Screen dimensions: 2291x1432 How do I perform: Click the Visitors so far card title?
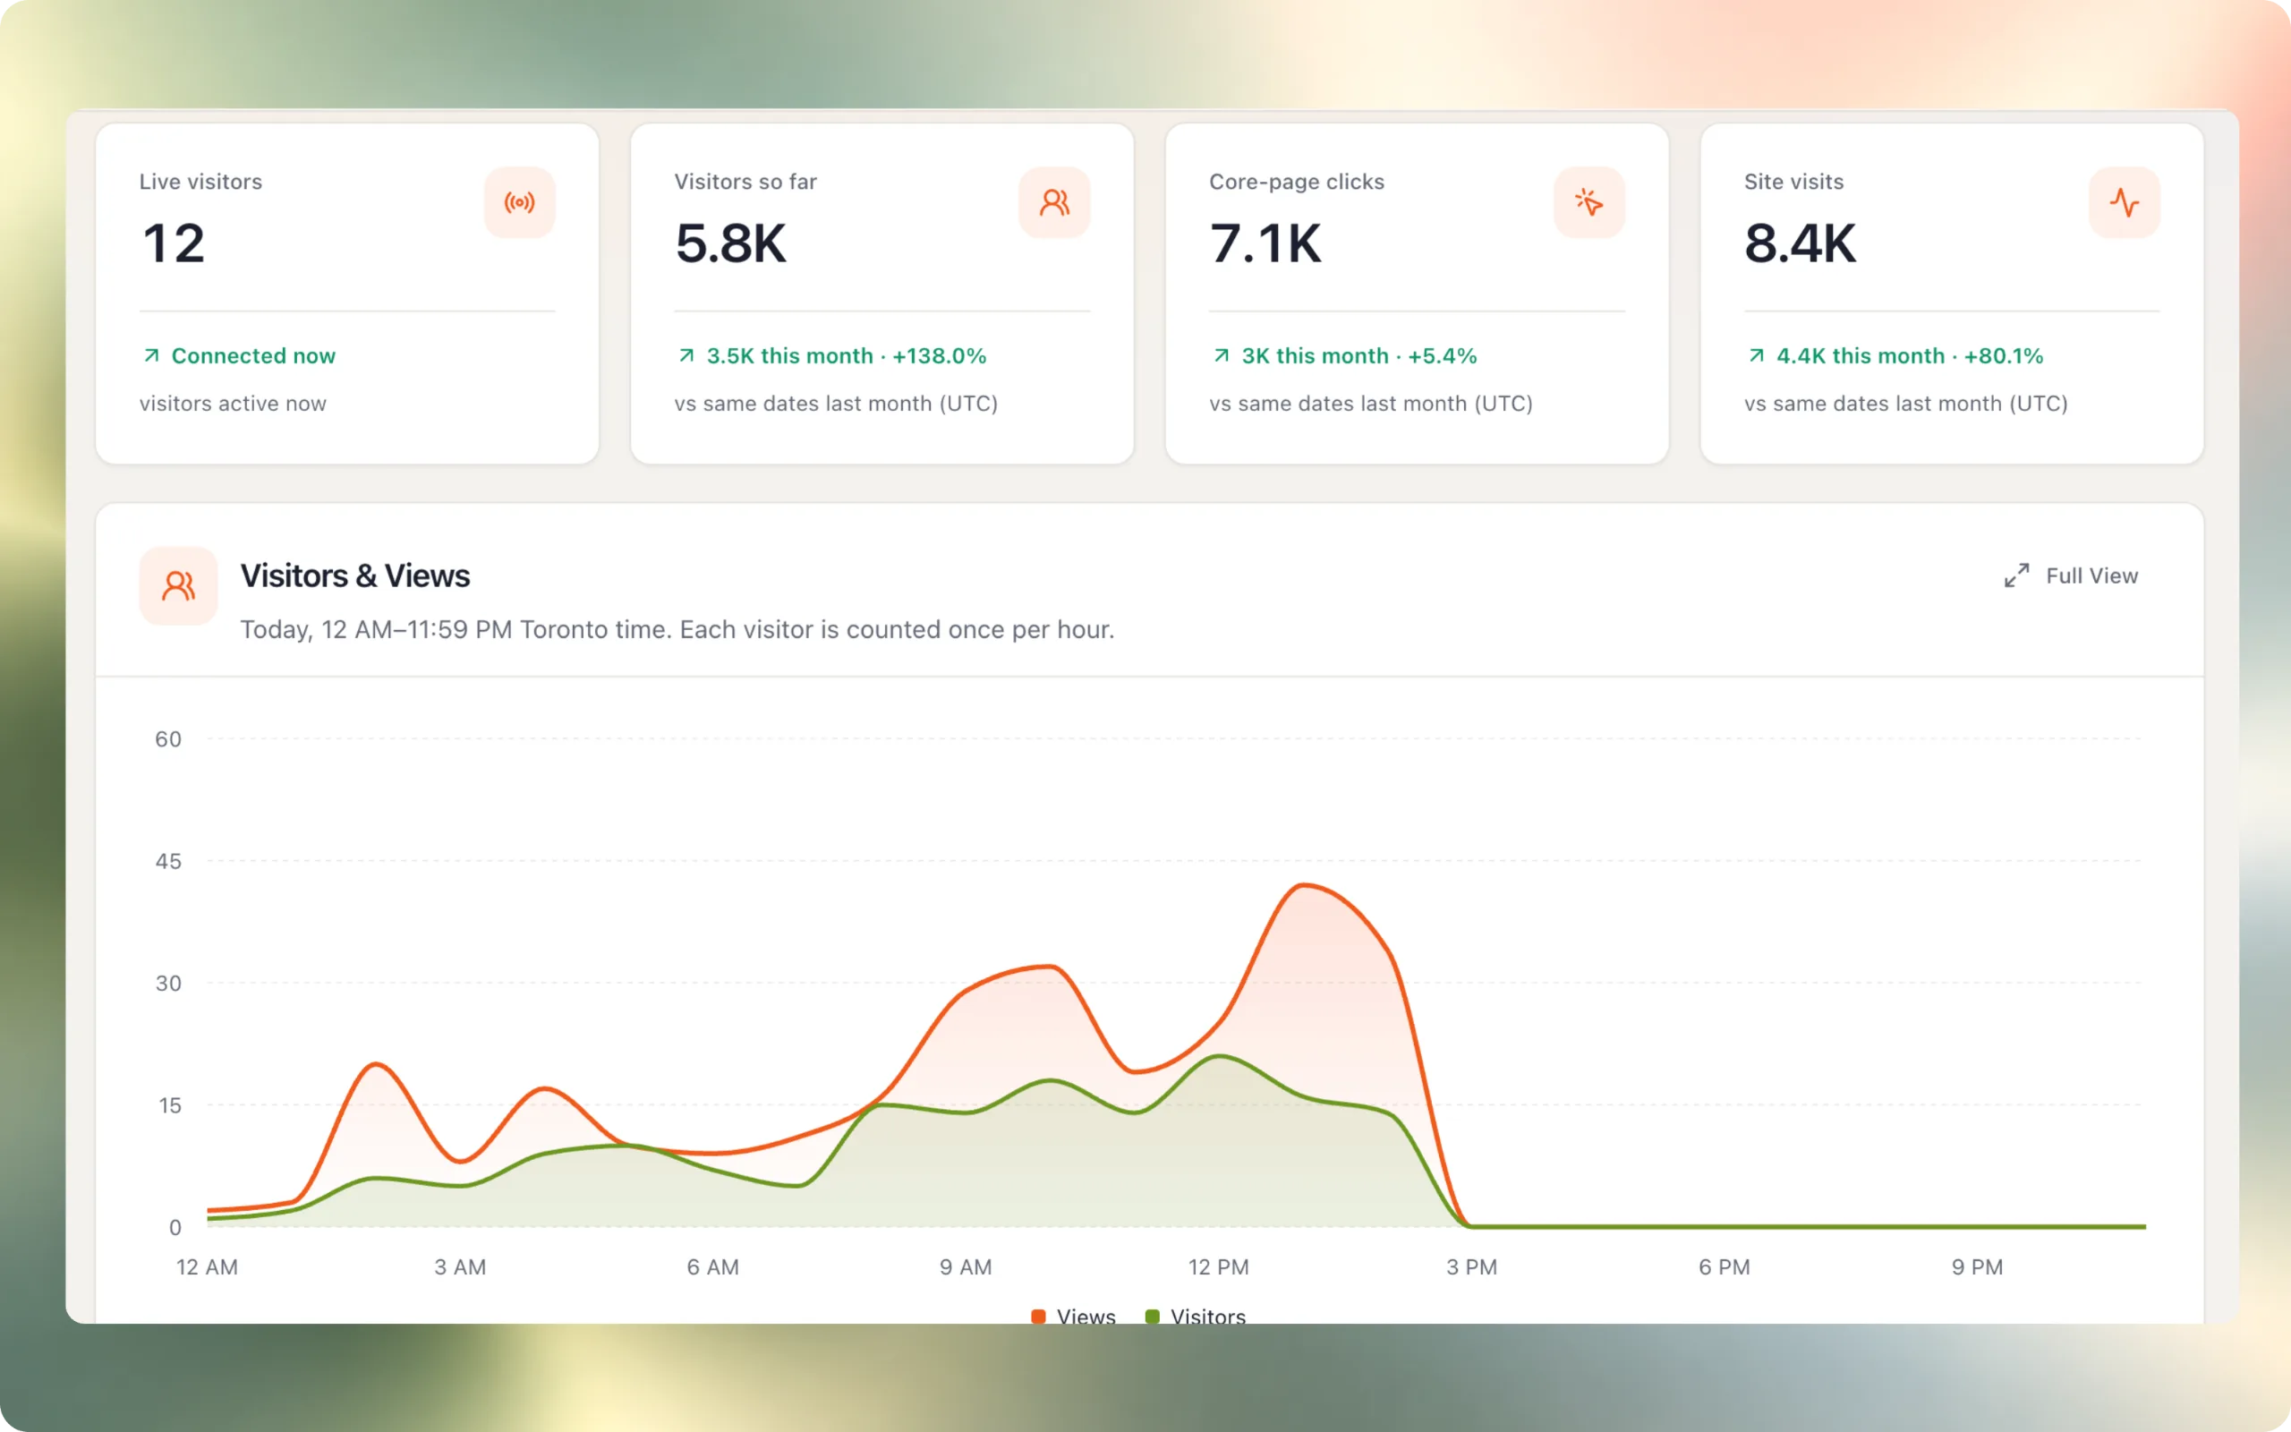[745, 182]
